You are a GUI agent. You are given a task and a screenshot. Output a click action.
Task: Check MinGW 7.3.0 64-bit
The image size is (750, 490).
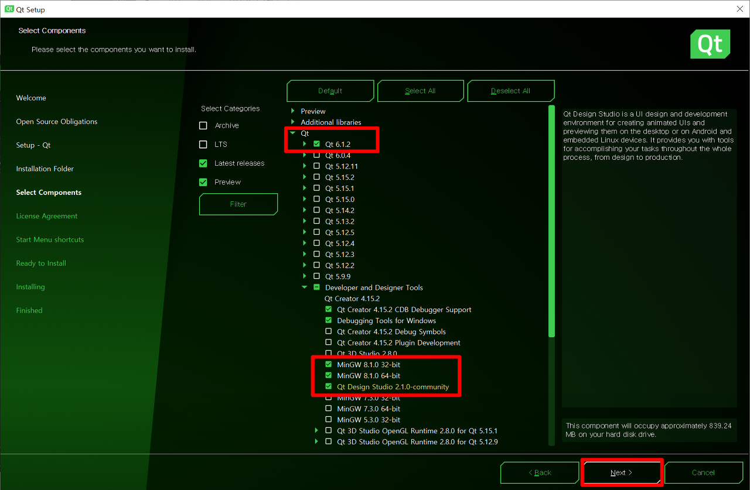pyautogui.click(x=329, y=409)
